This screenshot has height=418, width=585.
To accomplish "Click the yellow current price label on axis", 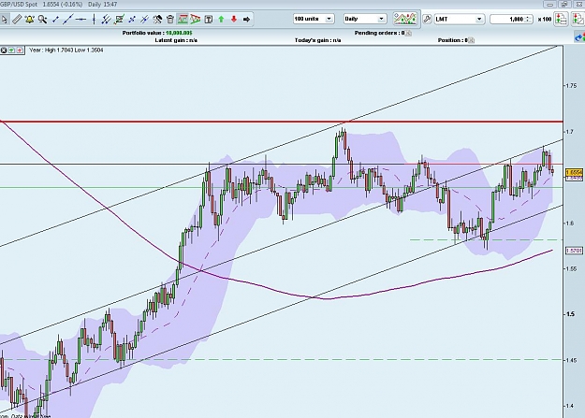I will pyautogui.click(x=574, y=173).
